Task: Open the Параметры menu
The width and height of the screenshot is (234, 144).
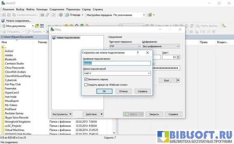Action: [73, 9]
